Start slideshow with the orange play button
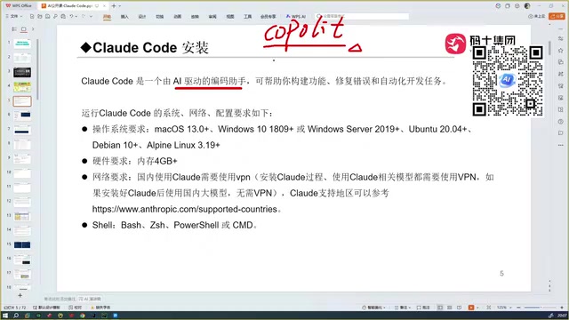 click(471, 308)
